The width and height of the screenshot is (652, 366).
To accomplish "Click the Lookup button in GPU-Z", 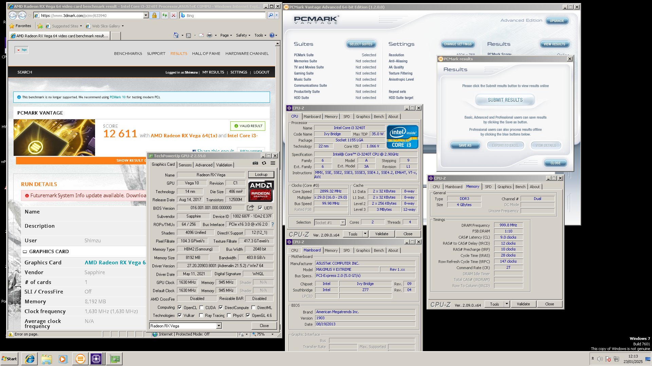I will coord(261,175).
